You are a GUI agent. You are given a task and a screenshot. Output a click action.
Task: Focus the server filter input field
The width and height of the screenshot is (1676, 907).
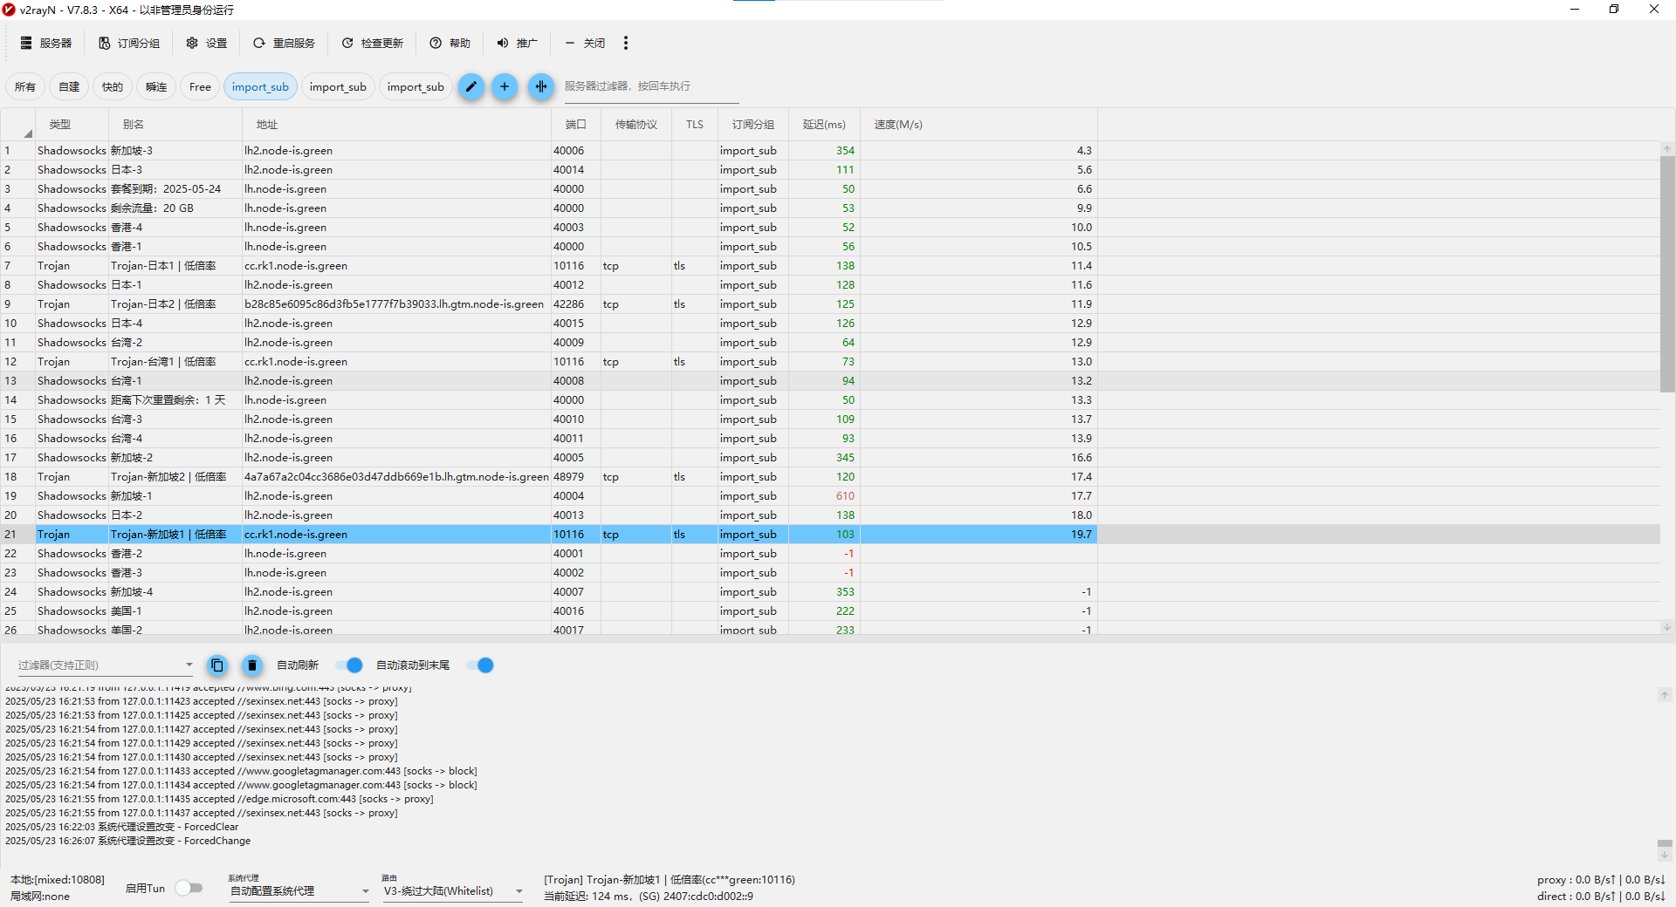pos(651,86)
